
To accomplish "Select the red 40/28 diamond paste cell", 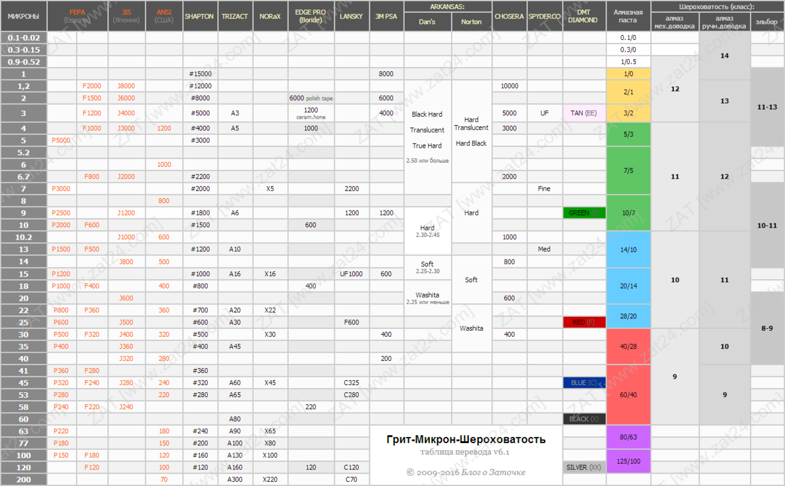I will coord(628,346).
